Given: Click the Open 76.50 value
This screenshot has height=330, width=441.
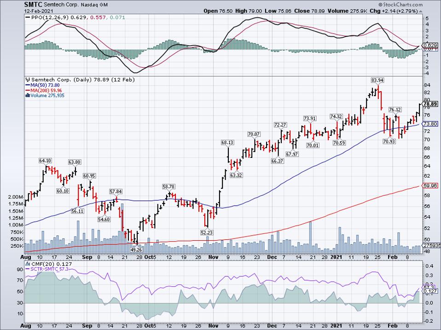Looking at the screenshot, I should tap(218, 11).
